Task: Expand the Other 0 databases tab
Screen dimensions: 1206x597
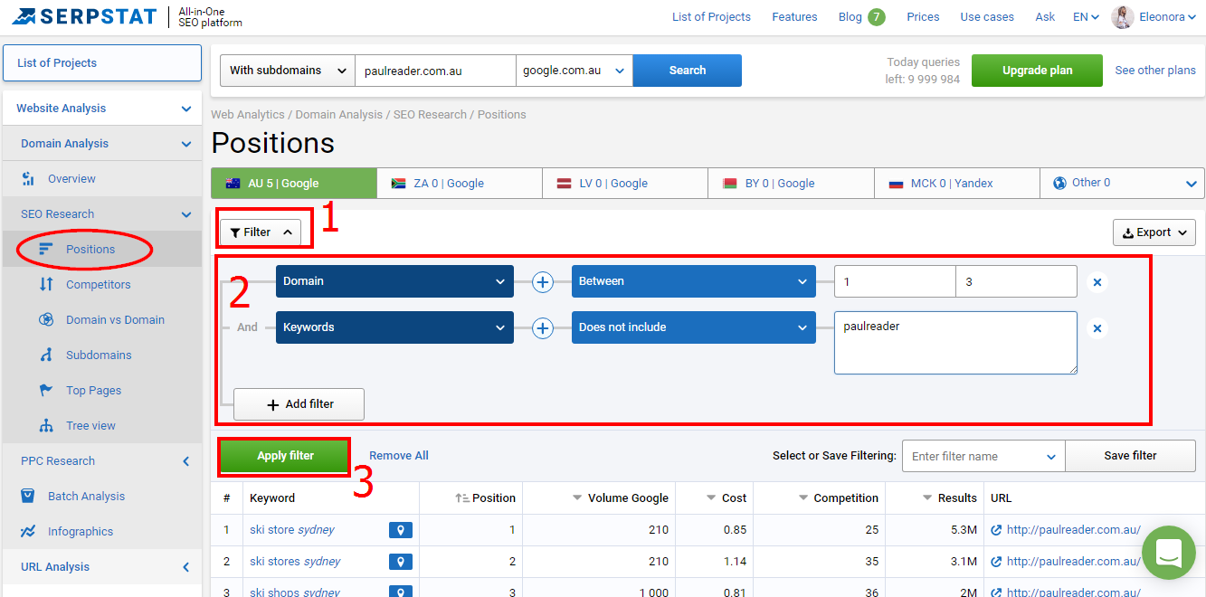Action: (1122, 183)
